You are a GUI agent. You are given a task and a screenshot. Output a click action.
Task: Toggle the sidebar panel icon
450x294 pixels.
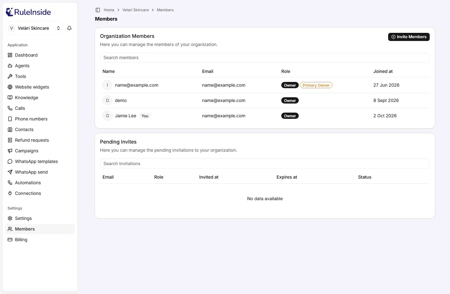[x=98, y=10]
